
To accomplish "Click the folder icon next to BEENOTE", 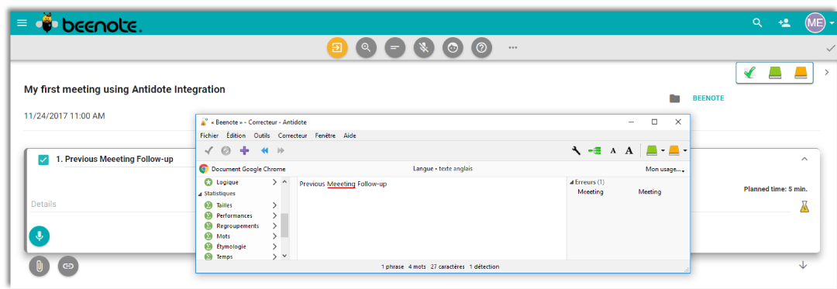I will [675, 98].
